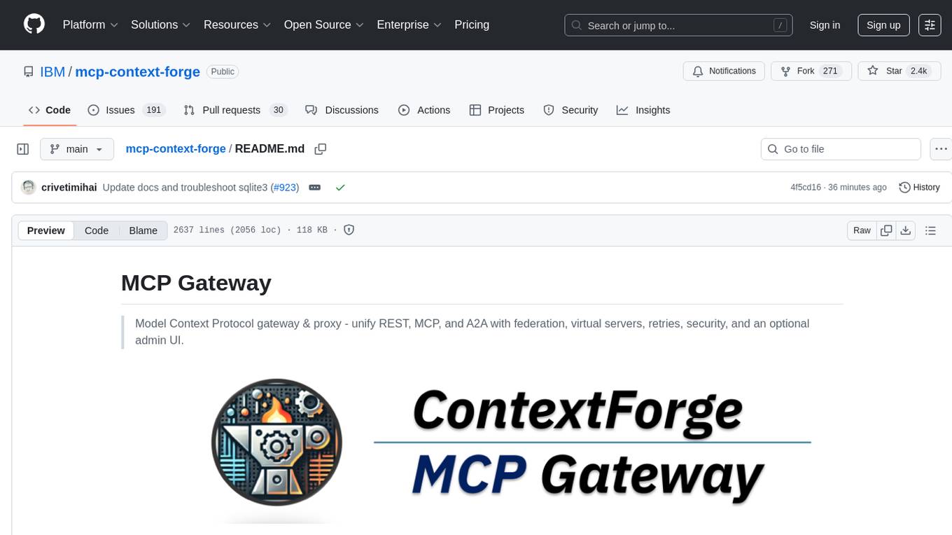Image resolution: width=952 pixels, height=535 pixels.
Task: Switch to the Actions tab
Action: pos(424,110)
